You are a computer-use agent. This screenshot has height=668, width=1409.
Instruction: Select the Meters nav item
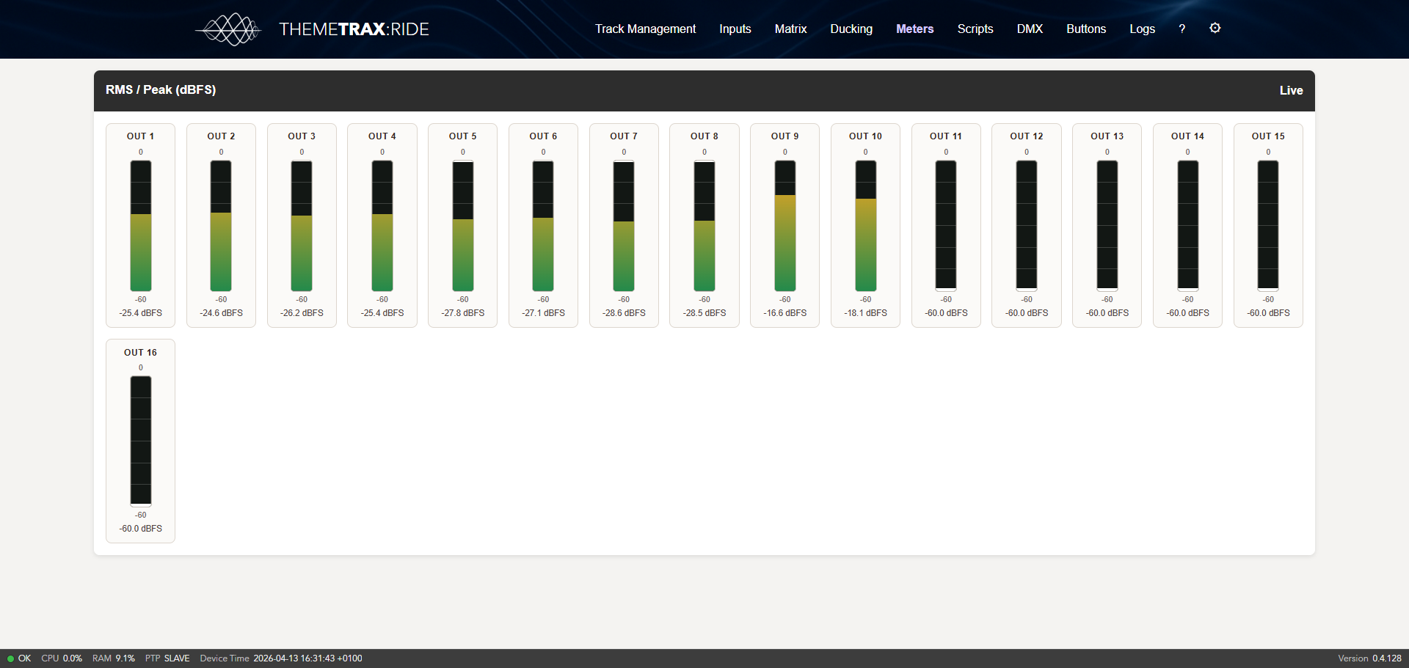click(914, 29)
